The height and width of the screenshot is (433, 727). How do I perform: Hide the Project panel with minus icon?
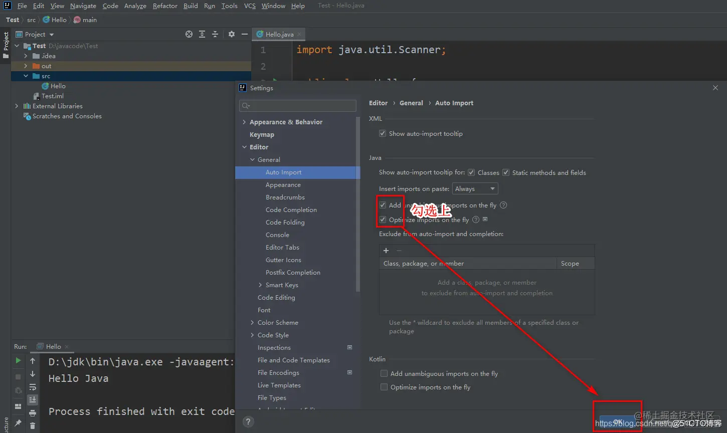click(245, 34)
